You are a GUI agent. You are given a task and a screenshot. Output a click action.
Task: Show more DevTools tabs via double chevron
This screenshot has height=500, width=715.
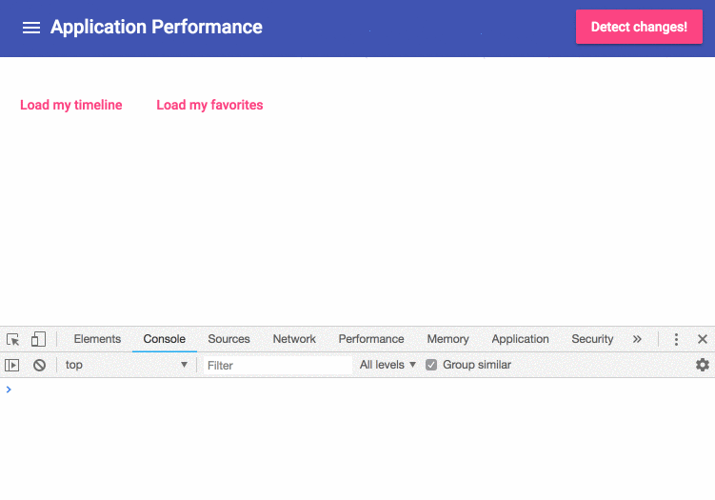point(637,339)
